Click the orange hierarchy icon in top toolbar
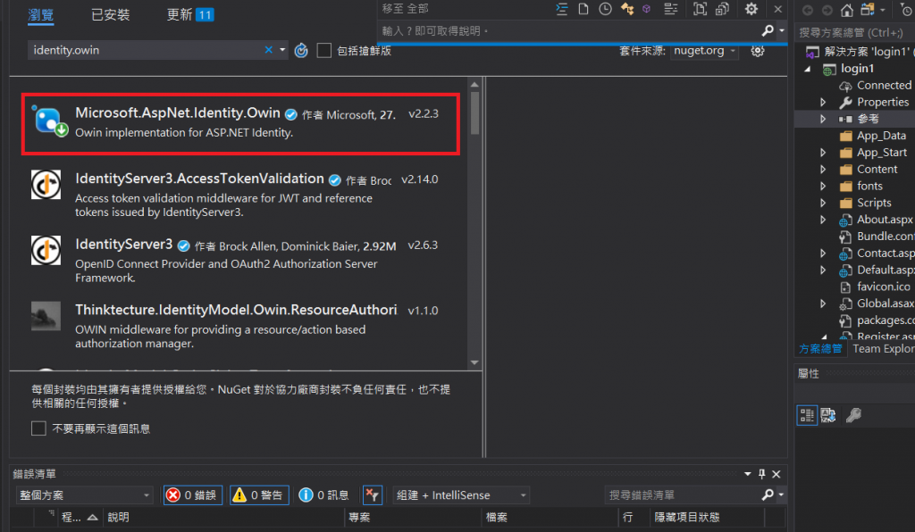The width and height of the screenshot is (915, 532). [626, 9]
